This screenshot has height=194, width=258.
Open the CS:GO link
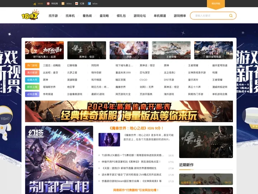[143, 80]
